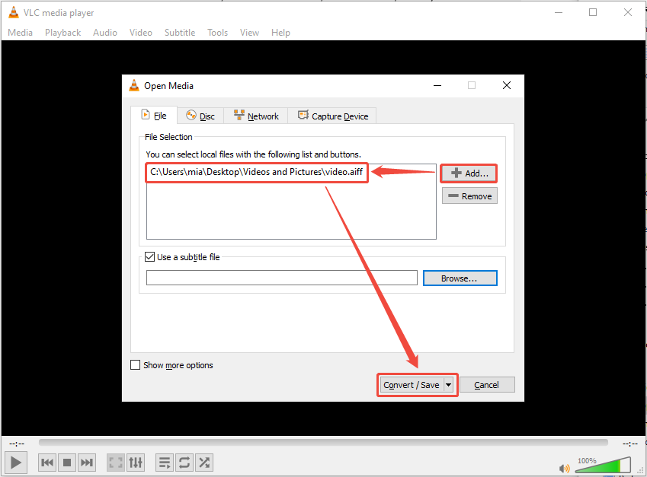Click the Remove button
Image resolution: width=647 pixels, height=477 pixels.
click(469, 196)
